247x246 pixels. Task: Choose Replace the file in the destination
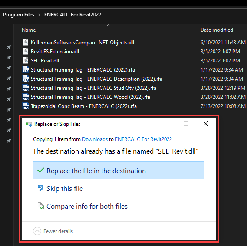click(119, 170)
